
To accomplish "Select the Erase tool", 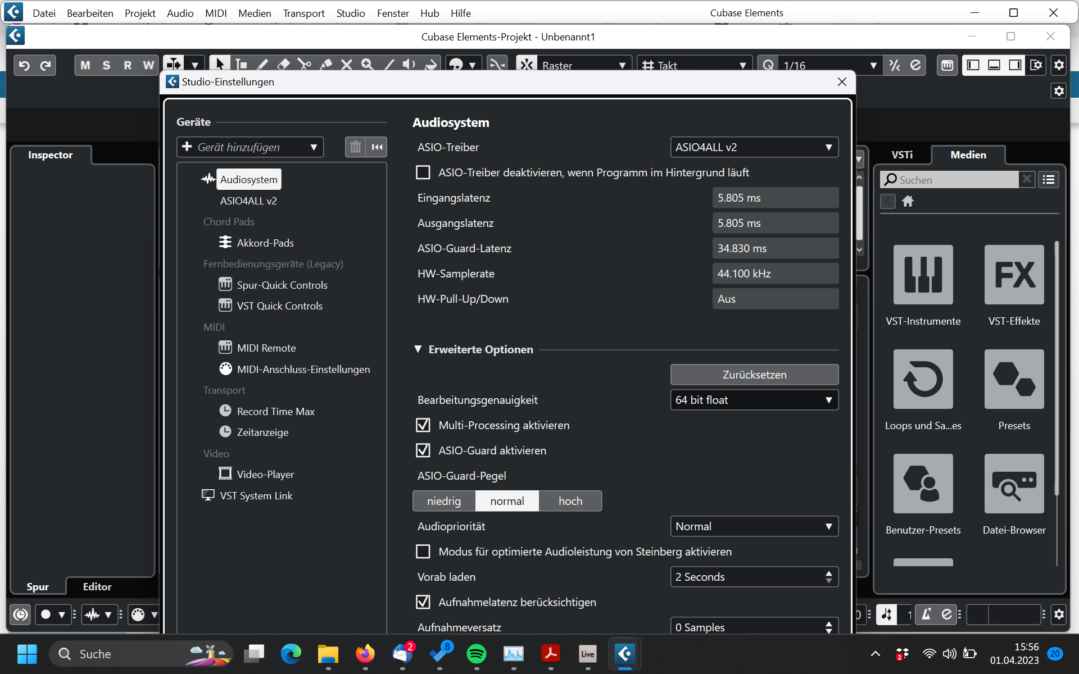I will coord(284,65).
